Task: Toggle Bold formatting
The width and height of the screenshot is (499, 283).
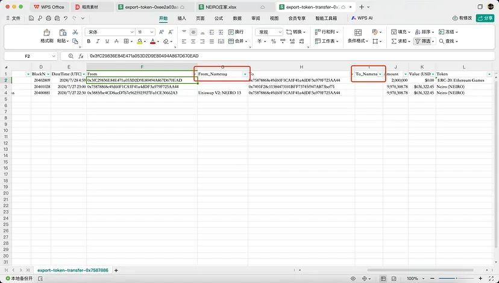Action: pos(89,42)
